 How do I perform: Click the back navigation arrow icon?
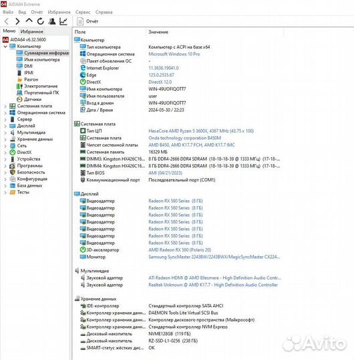(x=7, y=21)
